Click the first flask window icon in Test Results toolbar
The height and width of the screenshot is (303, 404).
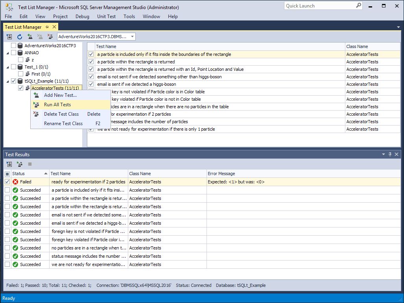[x=9, y=164]
